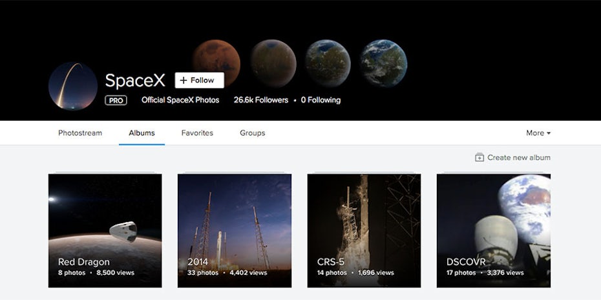Open the Favorites tab
The image size is (601, 300).
197,133
